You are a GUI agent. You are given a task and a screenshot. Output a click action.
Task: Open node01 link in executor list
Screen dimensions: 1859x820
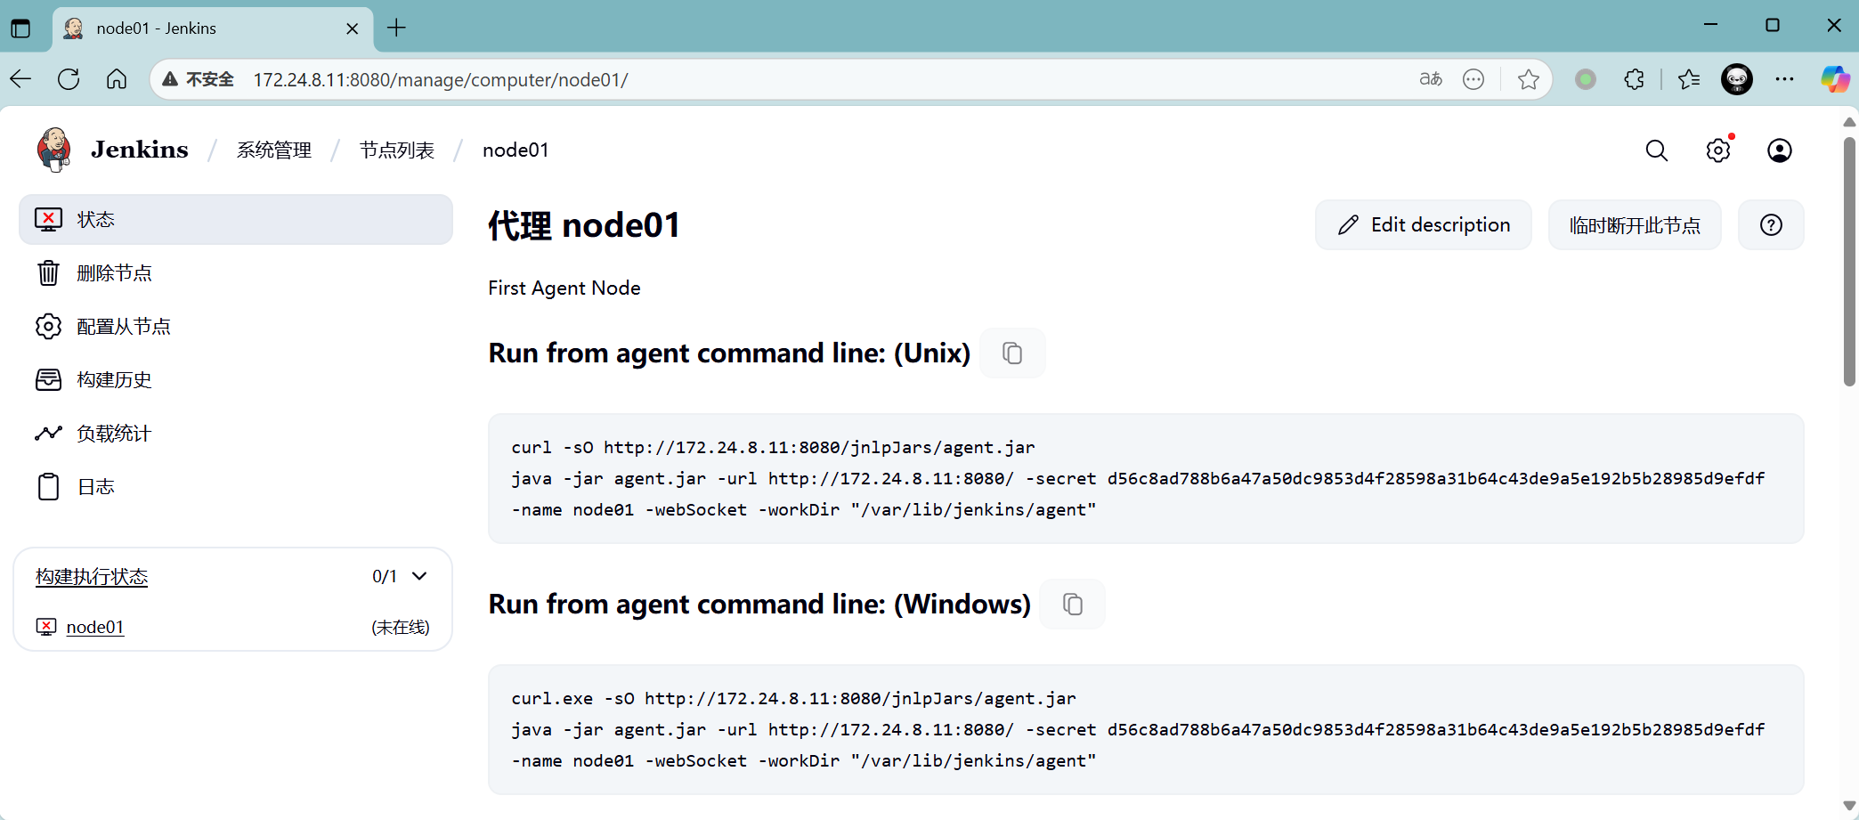[95, 627]
